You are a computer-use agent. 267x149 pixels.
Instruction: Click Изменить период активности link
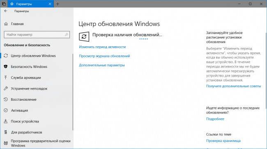[x=102, y=47]
